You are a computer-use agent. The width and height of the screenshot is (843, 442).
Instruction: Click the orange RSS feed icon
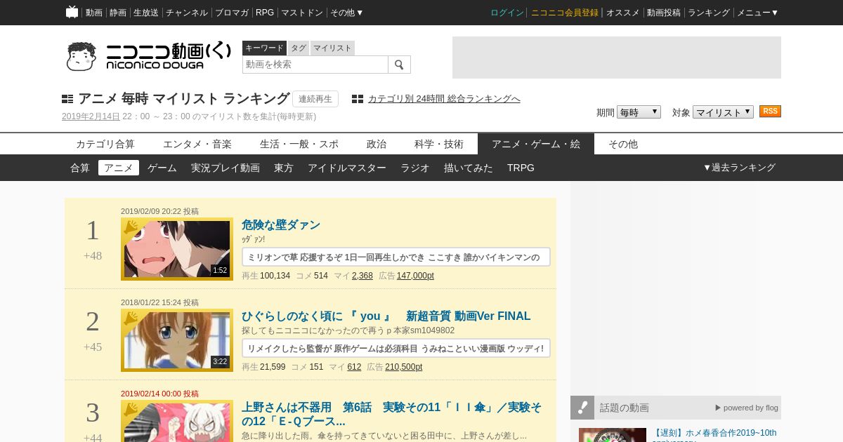click(770, 112)
